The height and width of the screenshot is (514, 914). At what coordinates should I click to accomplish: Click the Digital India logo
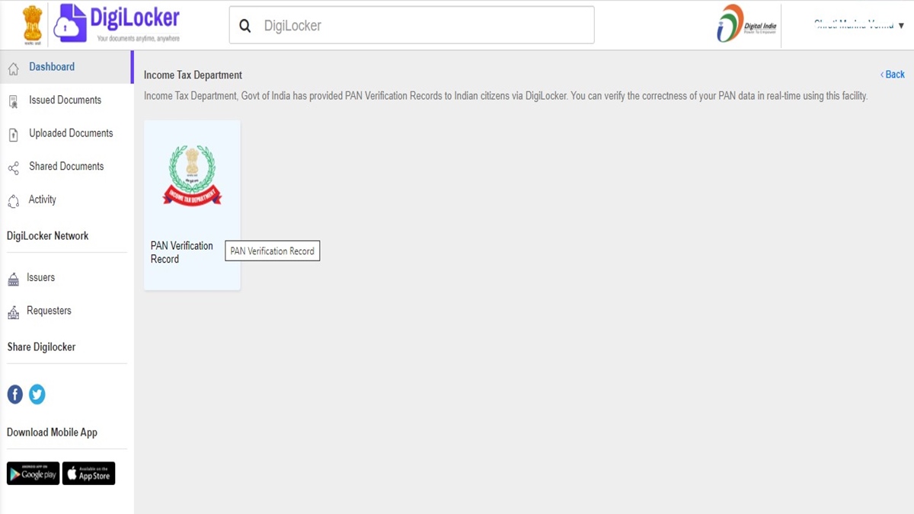click(x=747, y=24)
